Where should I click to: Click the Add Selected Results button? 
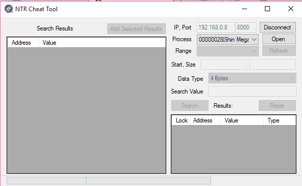[136, 29]
